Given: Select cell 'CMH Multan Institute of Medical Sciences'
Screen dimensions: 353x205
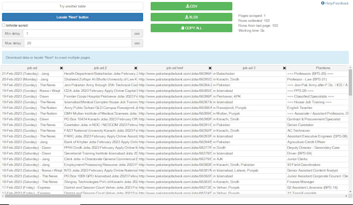Looking at the screenshot, I should coord(101,114).
